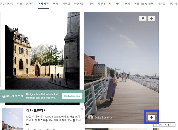Open the 마리 category tab

pos(91,4)
